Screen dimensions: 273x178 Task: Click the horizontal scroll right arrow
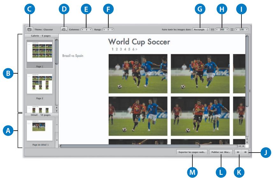(243, 146)
